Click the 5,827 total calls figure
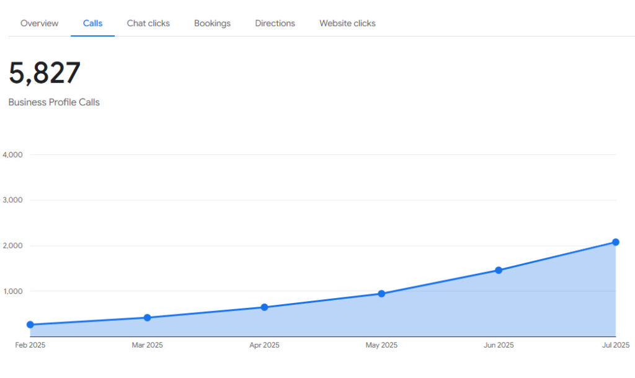 coord(45,73)
